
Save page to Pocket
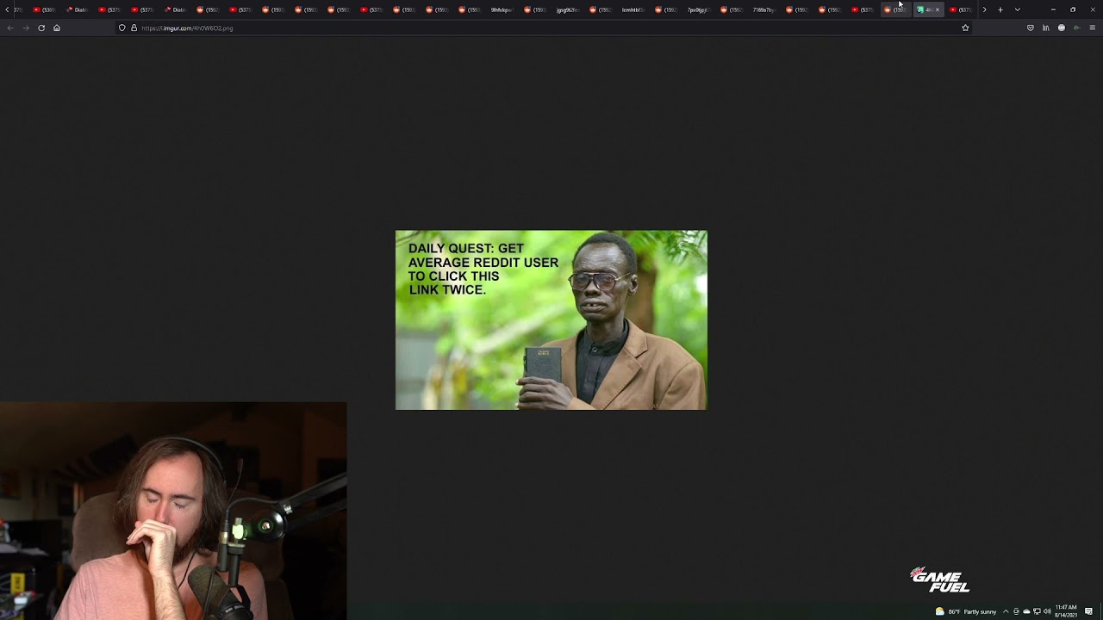click(x=1030, y=28)
